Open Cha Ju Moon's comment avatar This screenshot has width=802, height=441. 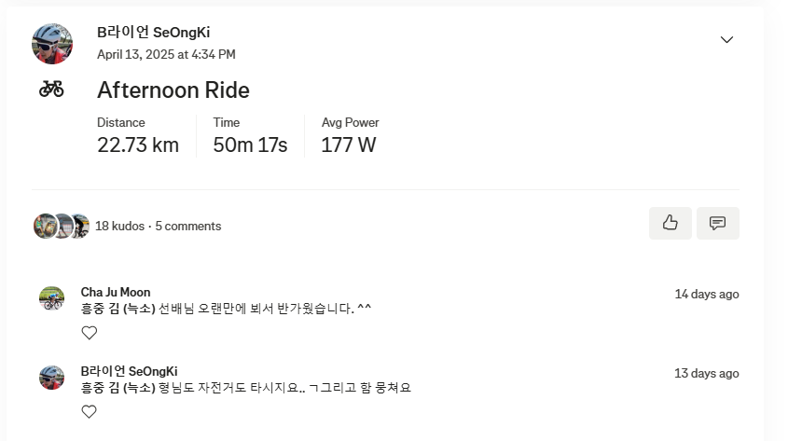[x=52, y=298]
